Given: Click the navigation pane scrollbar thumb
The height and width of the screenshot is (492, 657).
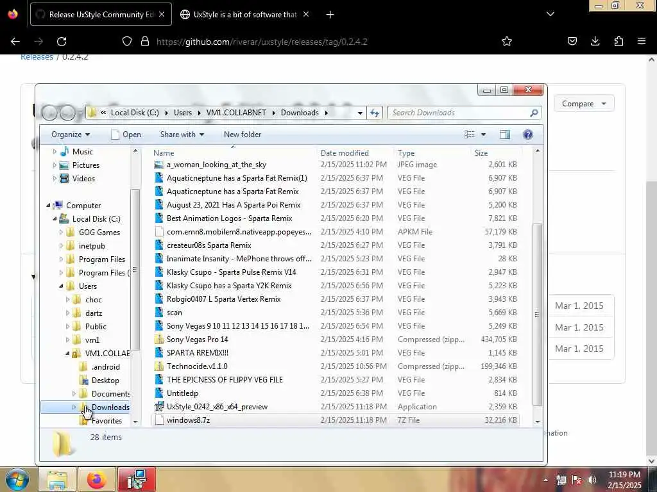Looking at the screenshot, I should tap(135, 270).
